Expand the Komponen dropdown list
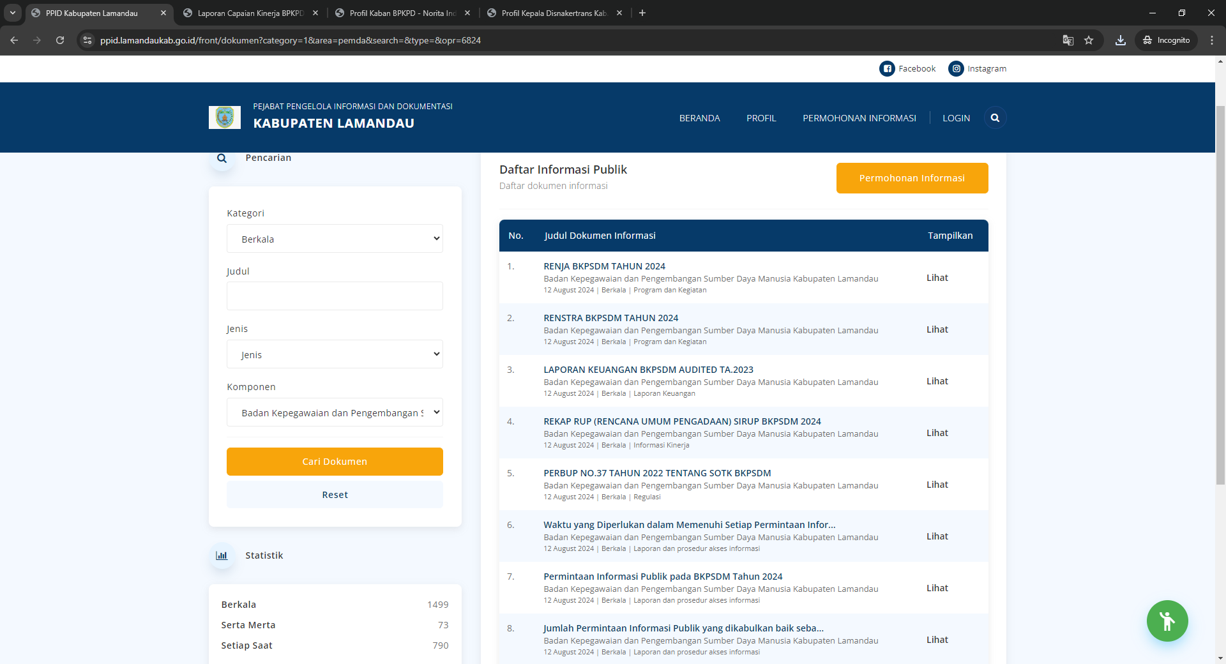1226x664 pixels. pyautogui.click(x=335, y=412)
